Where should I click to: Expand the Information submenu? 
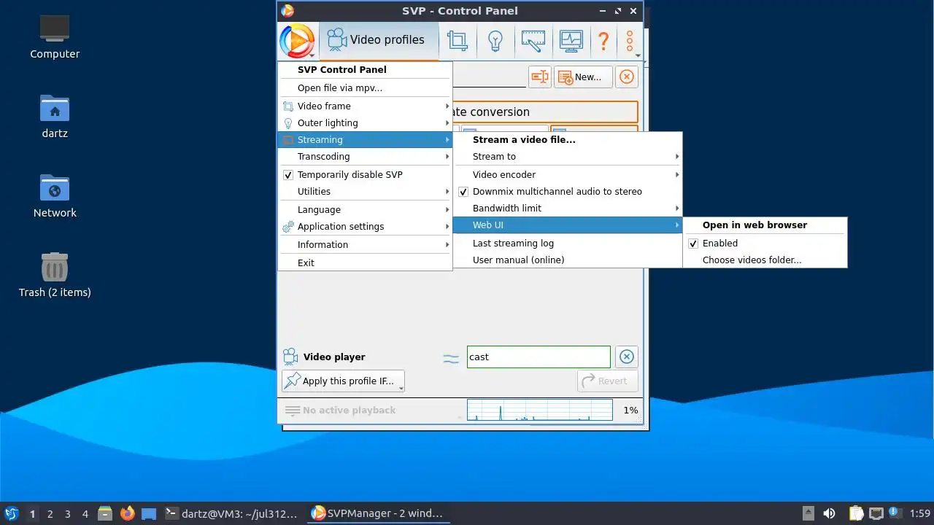tap(365, 245)
